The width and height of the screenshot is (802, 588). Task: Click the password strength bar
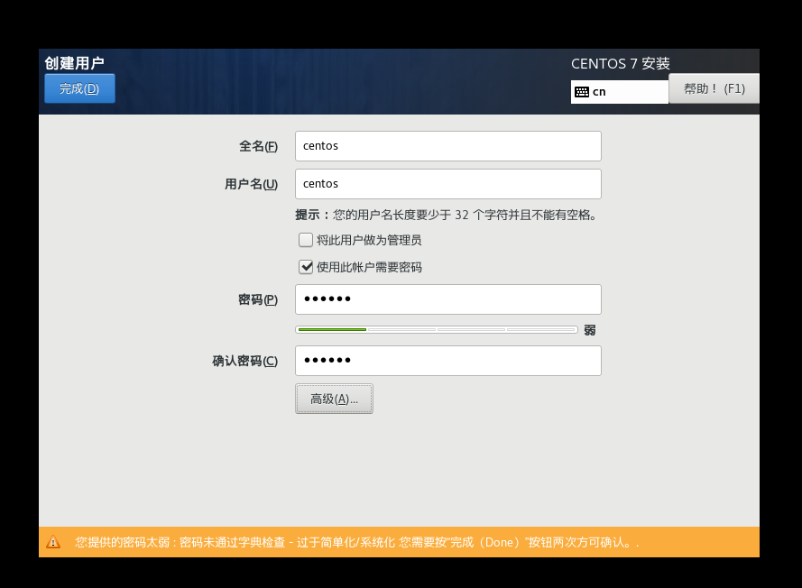point(437,330)
